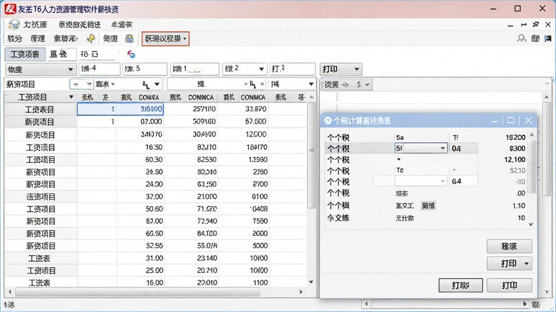Click the yellow-green icon in the toolbar

tap(91, 38)
